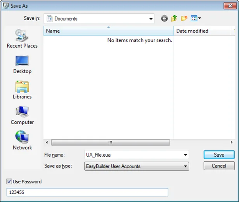Viewport: 239px width, 202px height.
Task: Open the Libraries location
Action: pos(22,90)
